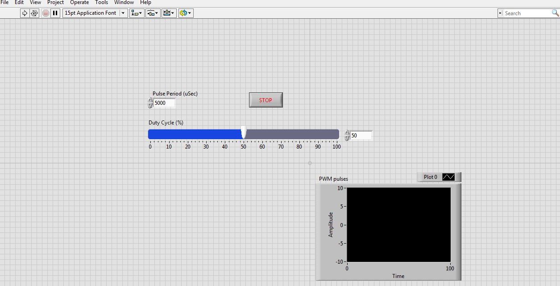Image resolution: width=560 pixels, height=286 pixels.
Task: Open the Reorder toolbar menu
Action: coord(185,13)
